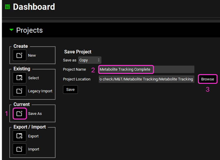This screenshot has height=160, width=220.
Task: Click the 'Import' text label
Action: [x=33, y=149]
